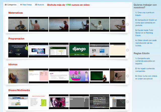
Task: Click 'Escala hasta Tutor Senior' item
Action: tap(147, 33)
